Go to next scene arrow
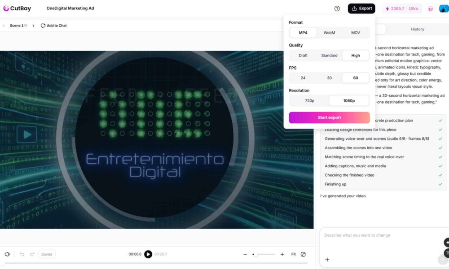Image resolution: width=449 pixels, height=269 pixels. [x=34, y=26]
